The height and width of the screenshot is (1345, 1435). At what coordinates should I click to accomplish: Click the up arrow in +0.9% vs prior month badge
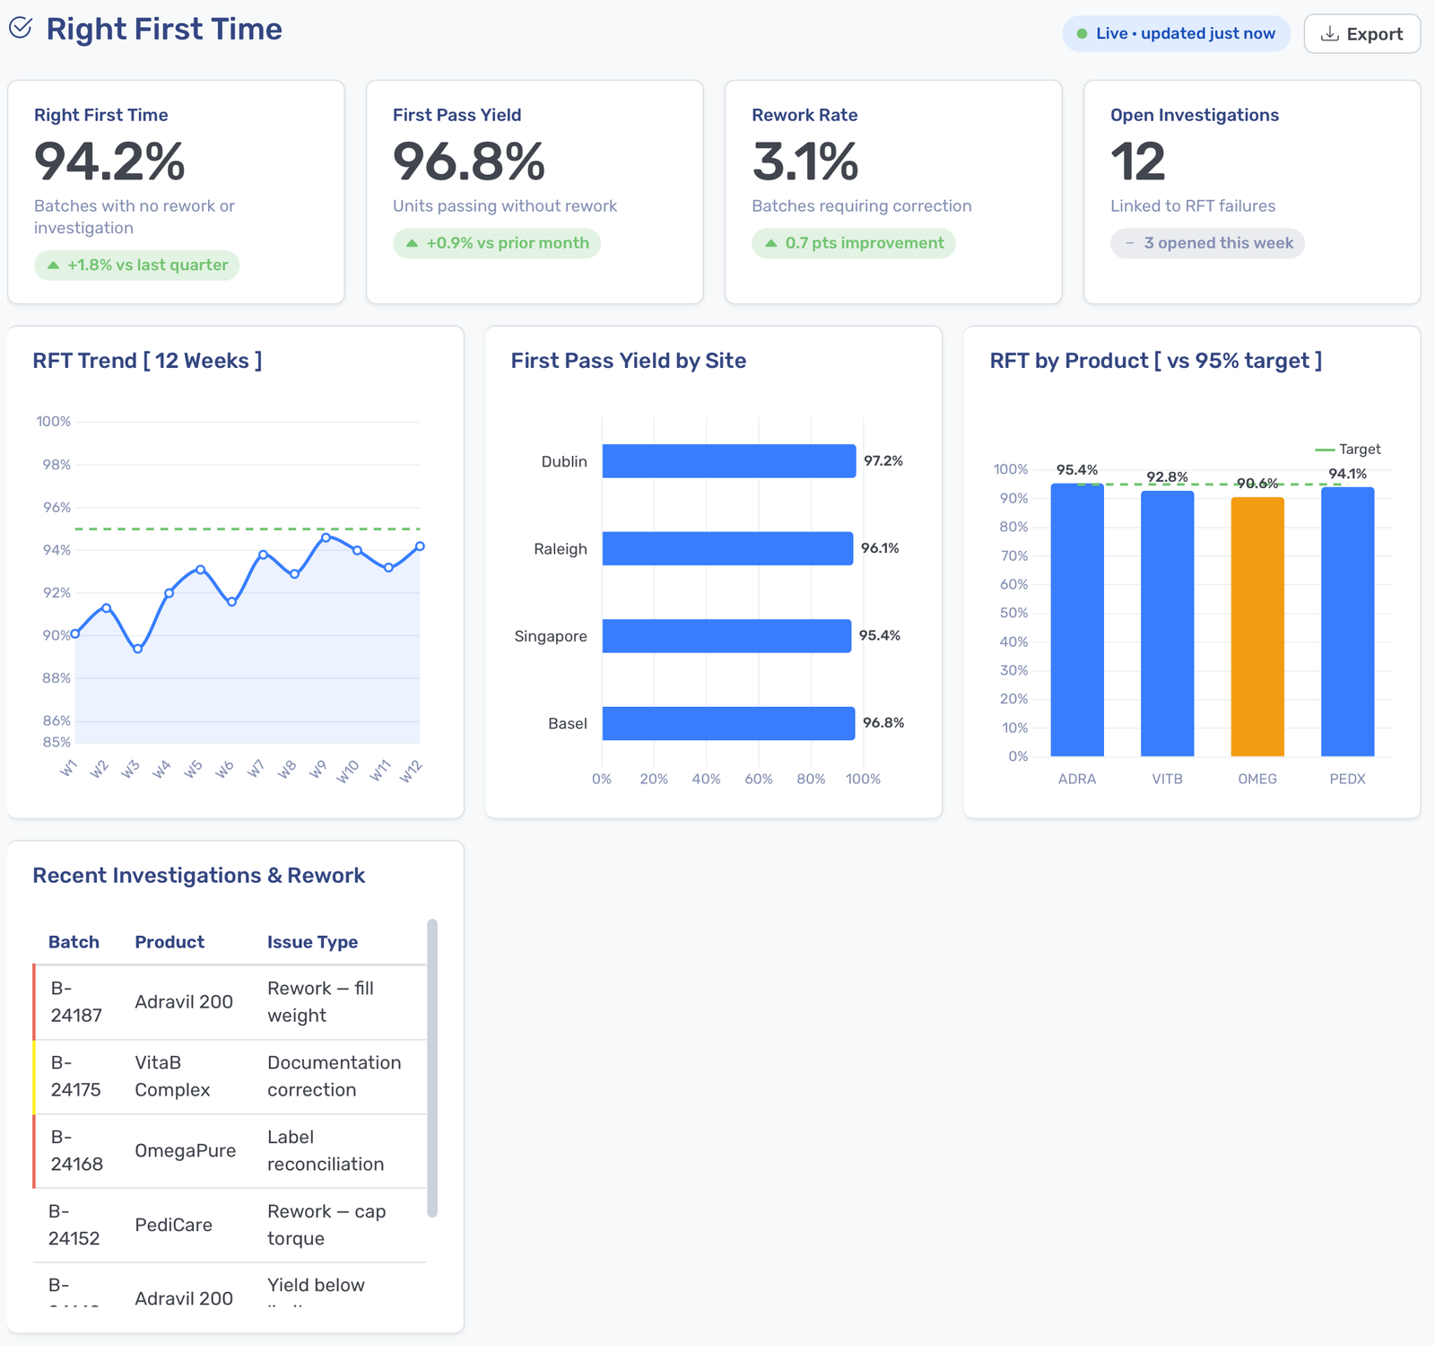(412, 243)
